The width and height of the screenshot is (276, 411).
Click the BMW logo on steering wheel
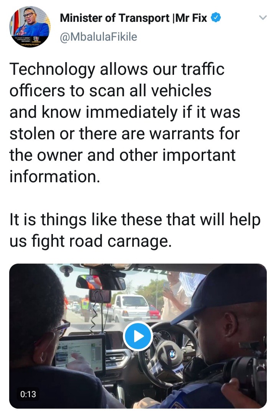click(172, 354)
